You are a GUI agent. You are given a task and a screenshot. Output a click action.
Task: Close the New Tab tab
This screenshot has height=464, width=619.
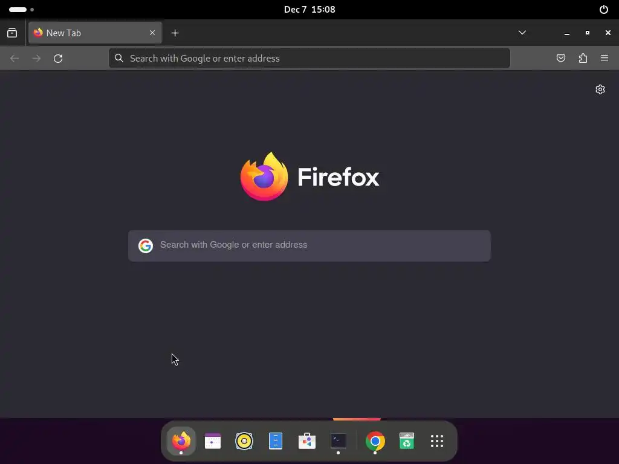click(152, 33)
